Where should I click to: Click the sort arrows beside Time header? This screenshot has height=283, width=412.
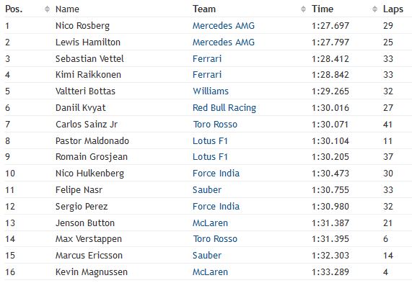pos(374,9)
